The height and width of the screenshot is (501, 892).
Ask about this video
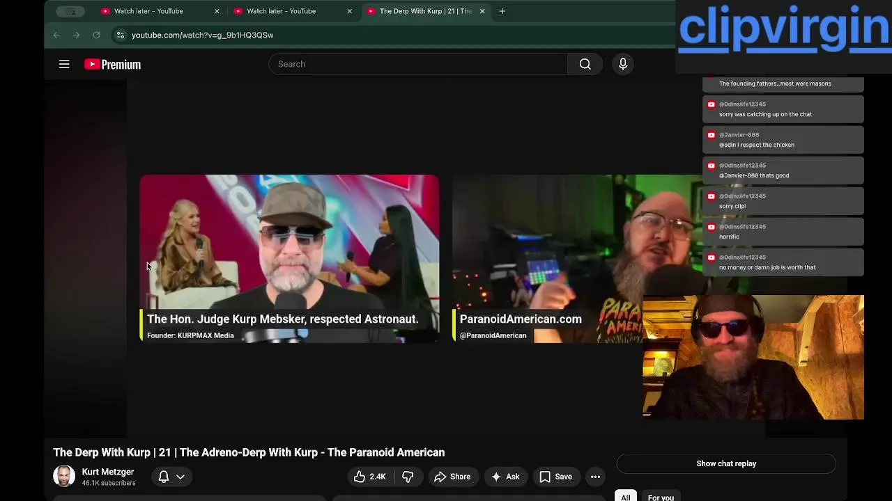coord(505,477)
